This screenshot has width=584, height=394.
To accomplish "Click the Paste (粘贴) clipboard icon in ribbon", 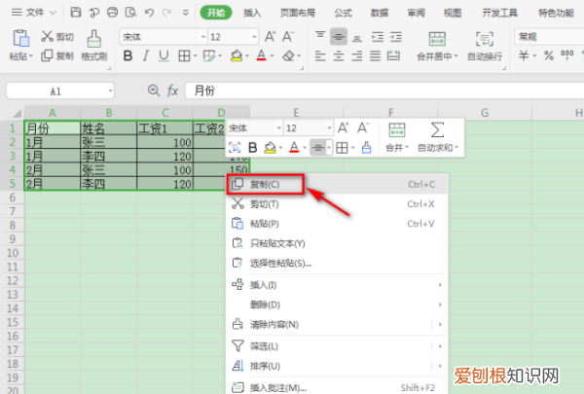I will point(20,38).
